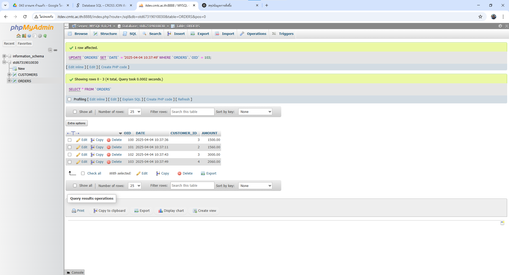The height and width of the screenshot is (275, 509).
Task: Toggle the Check all checkbox
Action: pyautogui.click(x=83, y=173)
